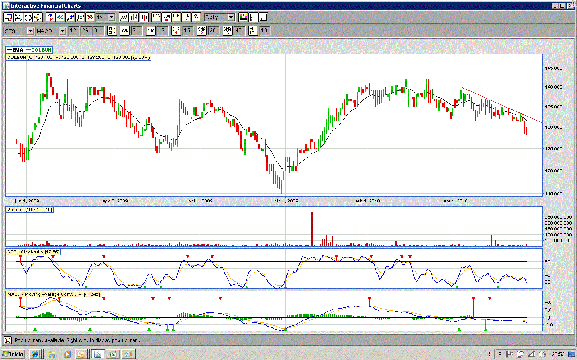Open the folder icon in taskbar

(52, 354)
